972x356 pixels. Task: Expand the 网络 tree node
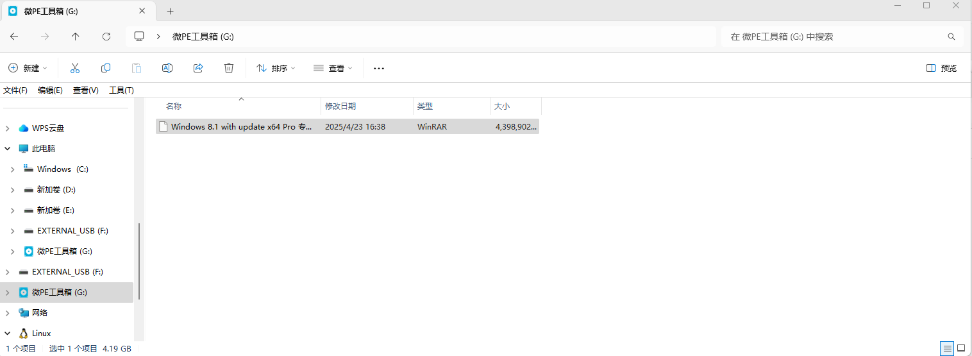click(8, 313)
